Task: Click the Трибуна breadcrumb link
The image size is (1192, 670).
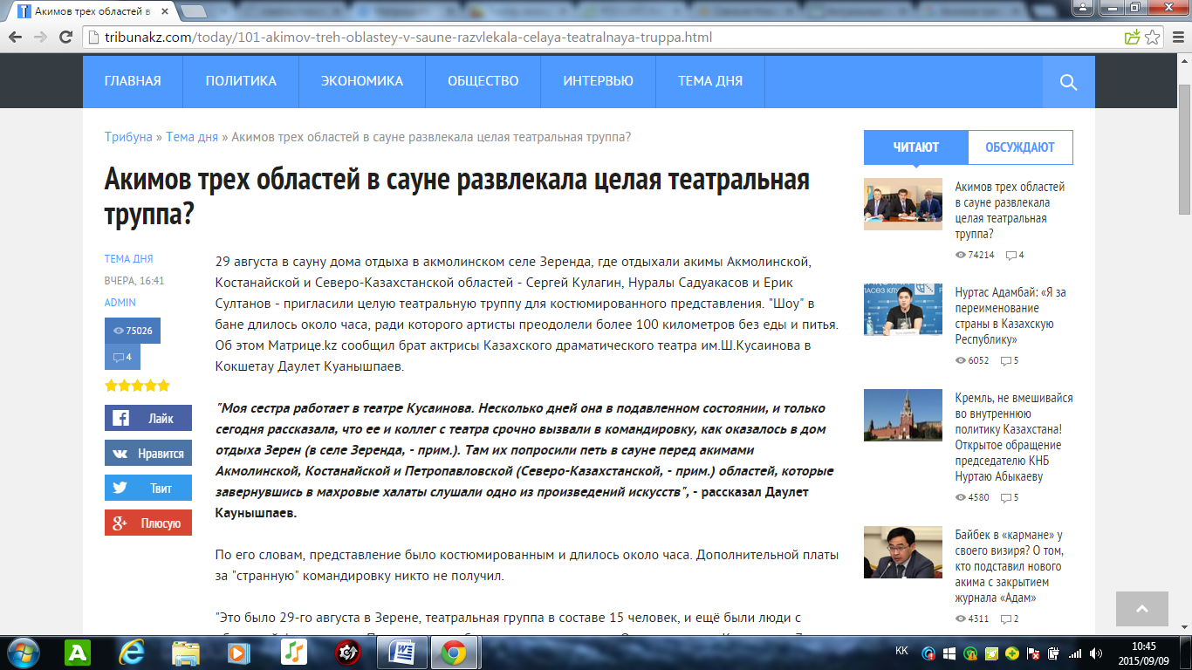Action: tap(128, 137)
